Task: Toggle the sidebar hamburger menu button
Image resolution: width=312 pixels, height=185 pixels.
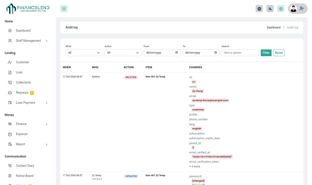Action: click(64, 9)
